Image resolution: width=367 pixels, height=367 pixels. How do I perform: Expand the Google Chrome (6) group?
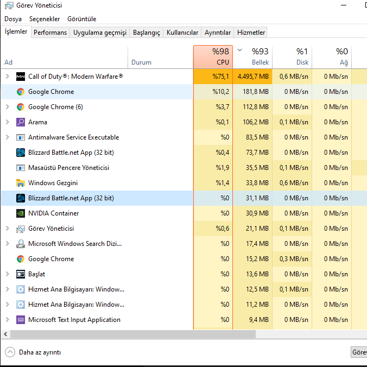(8, 107)
